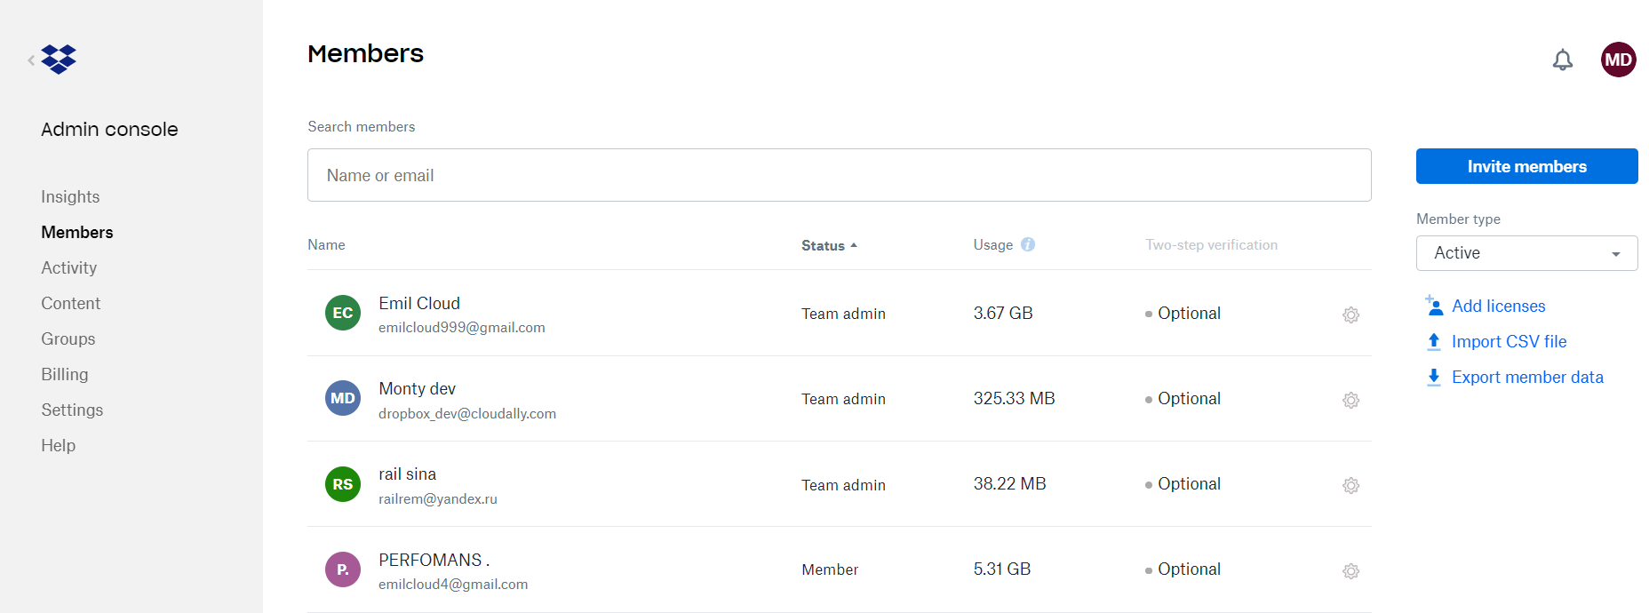Expand the Member type dropdown
Viewport: 1649px width, 613px height.
click(x=1526, y=253)
